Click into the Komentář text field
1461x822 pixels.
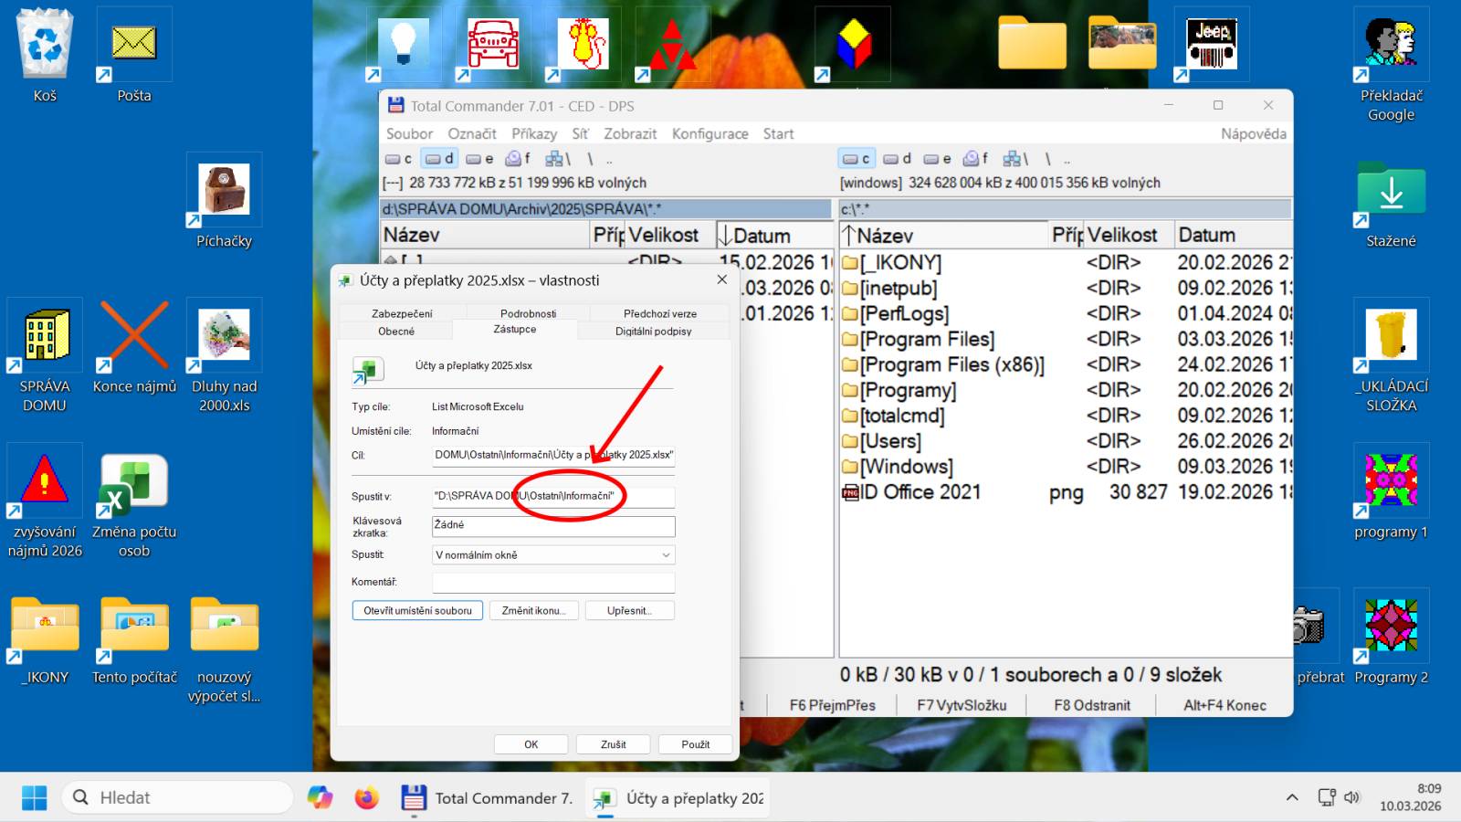click(553, 582)
